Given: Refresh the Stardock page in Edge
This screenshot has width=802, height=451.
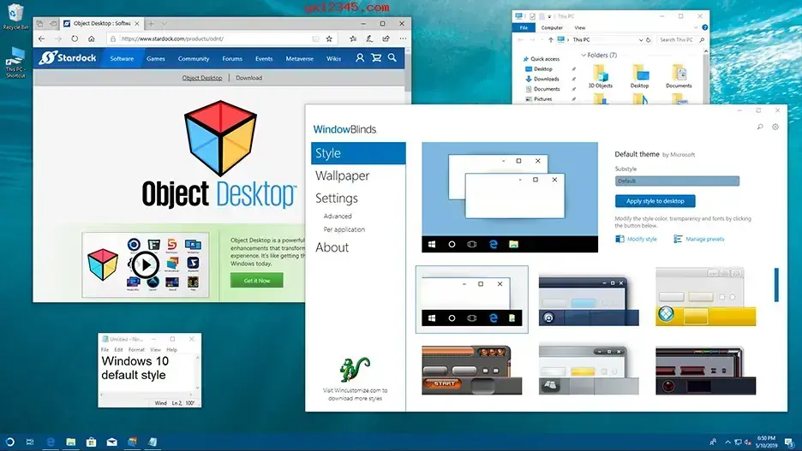Looking at the screenshot, I should pos(75,39).
